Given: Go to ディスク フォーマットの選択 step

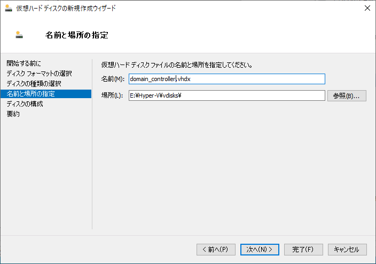Looking at the screenshot, I should (39, 74).
